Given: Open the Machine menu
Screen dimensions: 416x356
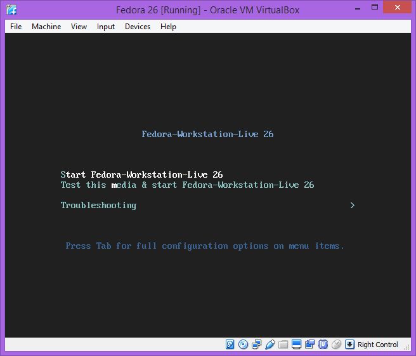Looking at the screenshot, I should click(46, 27).
